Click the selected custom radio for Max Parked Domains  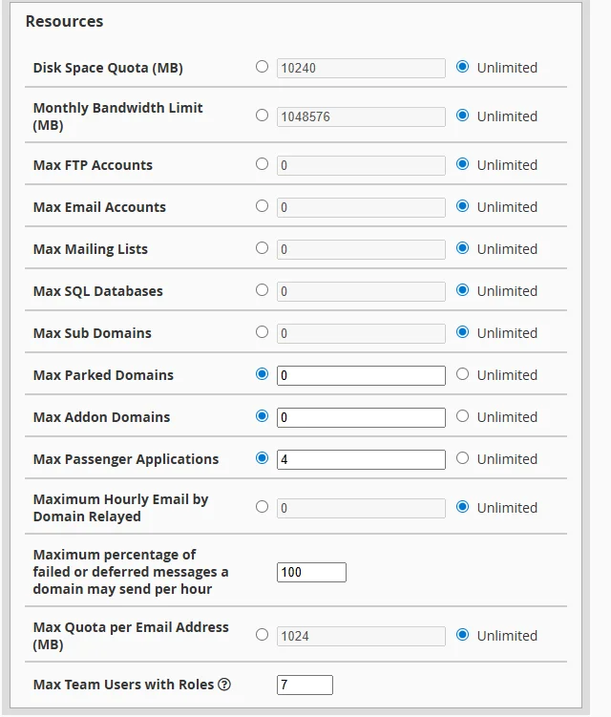(263, 374)
